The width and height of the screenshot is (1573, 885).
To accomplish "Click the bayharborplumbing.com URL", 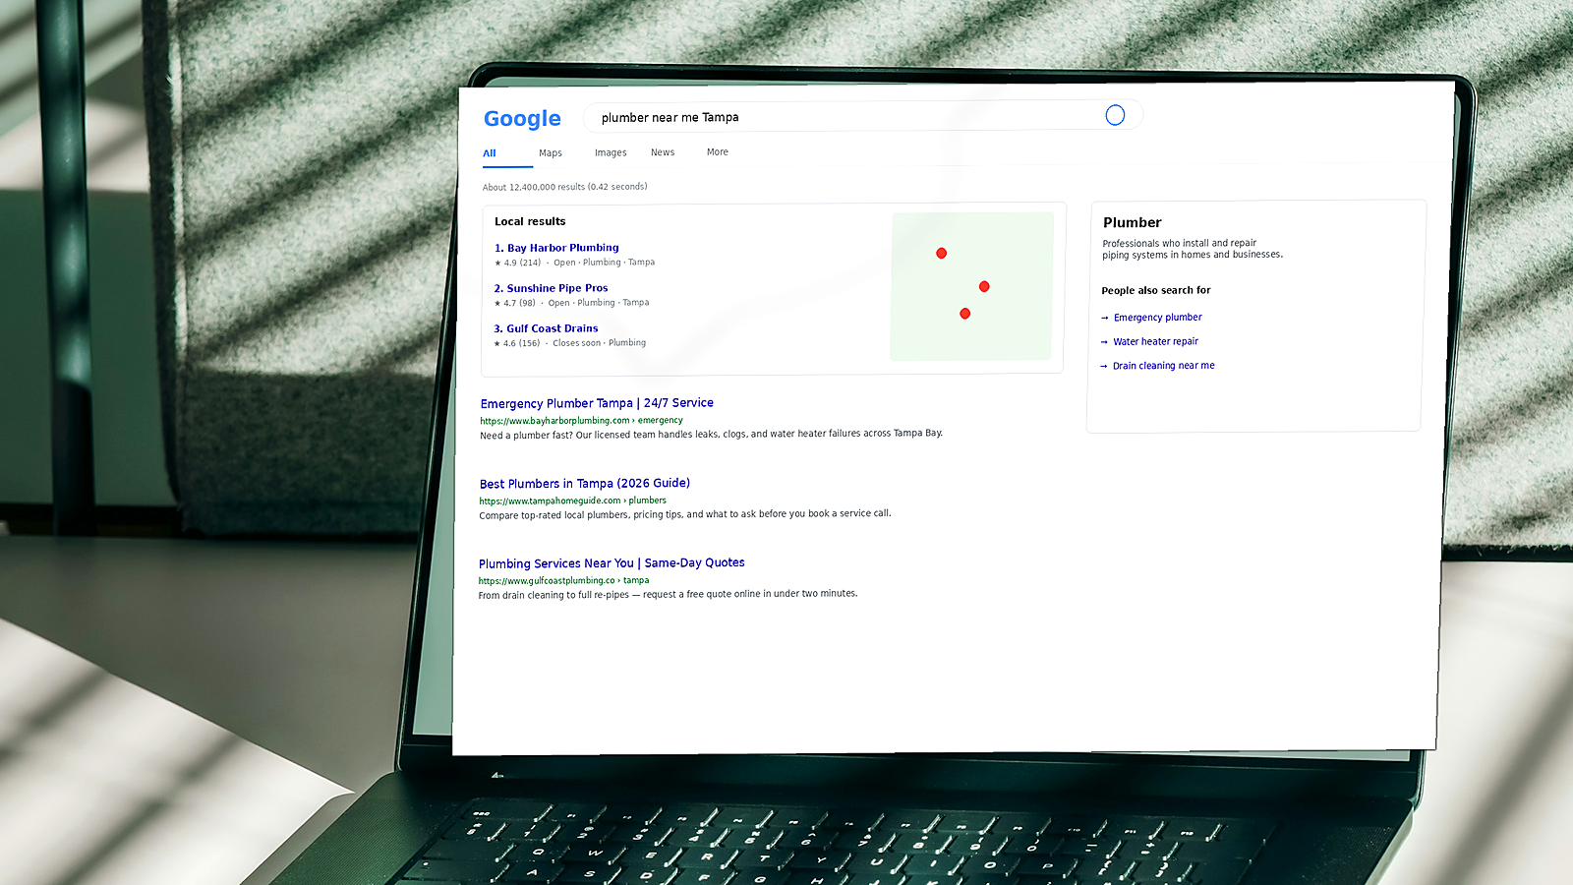I will (581, 420).
